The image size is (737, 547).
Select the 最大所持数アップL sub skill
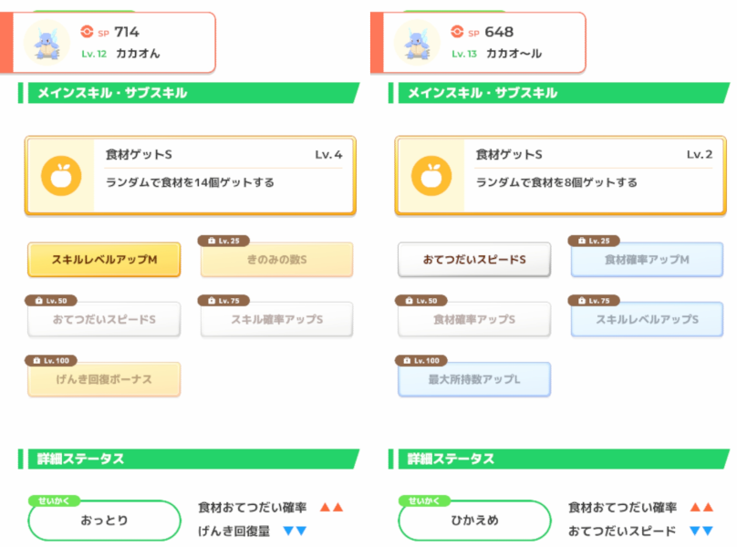[x=474, y=379]
